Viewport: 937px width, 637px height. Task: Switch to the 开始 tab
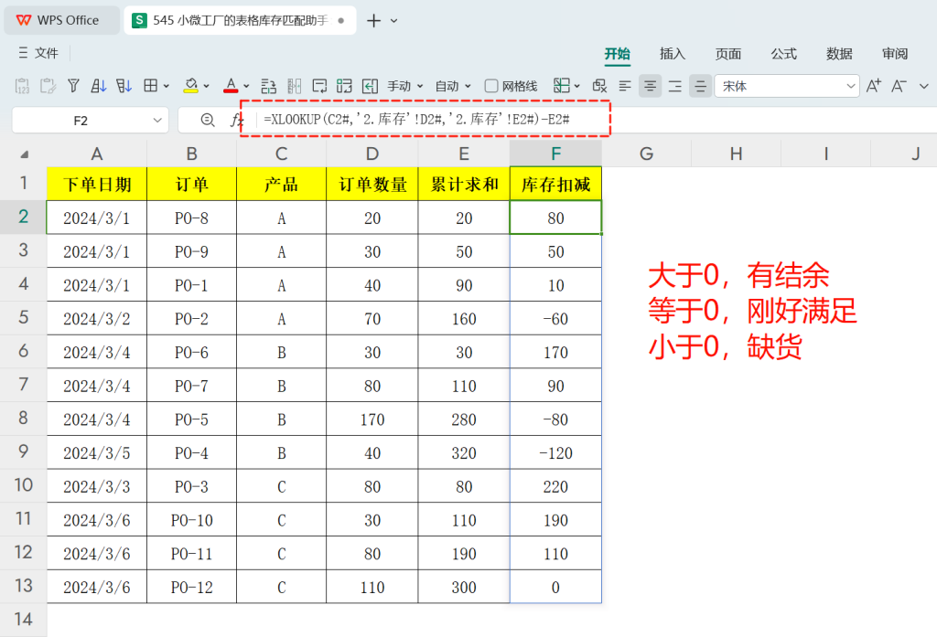tap(618, 54)
